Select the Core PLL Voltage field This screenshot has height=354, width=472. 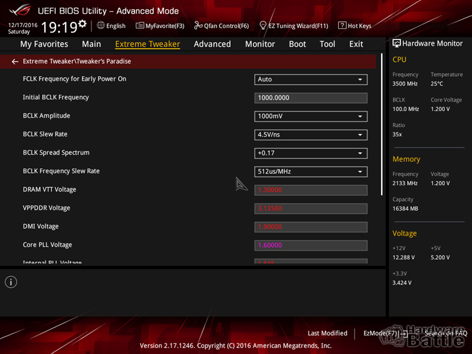click(x=311, y=245)
